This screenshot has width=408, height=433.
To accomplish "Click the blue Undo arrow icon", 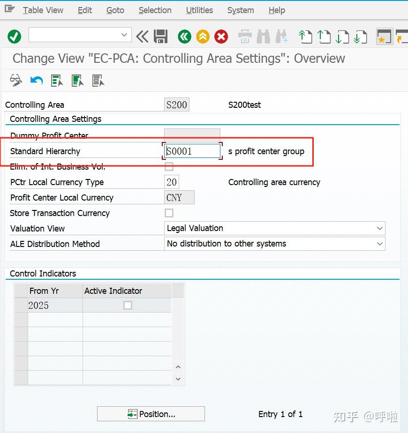I will [x=37, y=81].
